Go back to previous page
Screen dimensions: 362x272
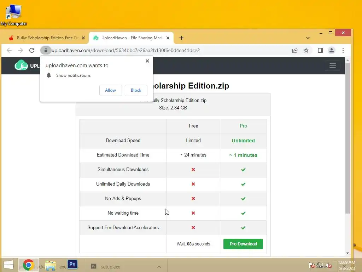pos(9,50)
